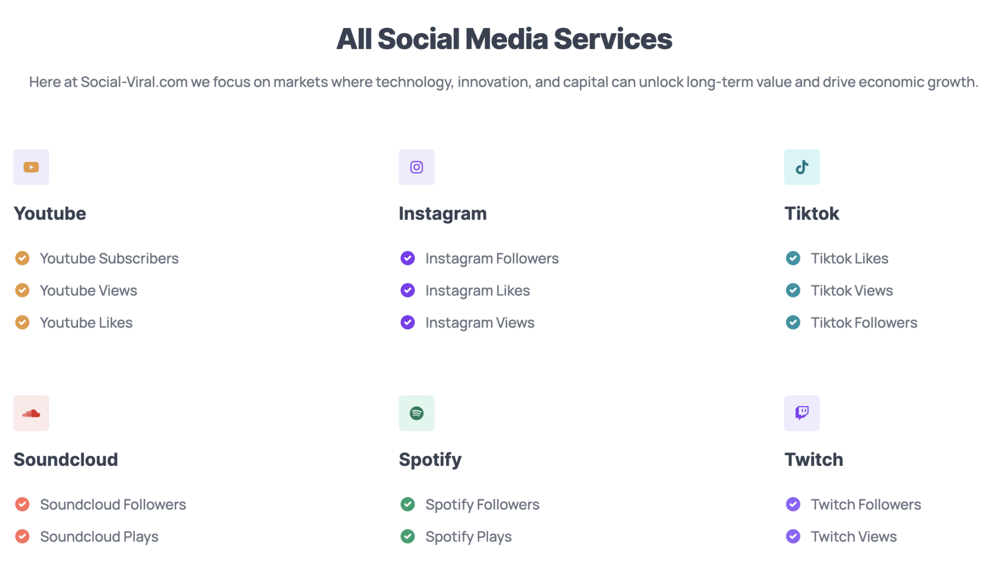The height and width of the screenshot is (584, 993).
Task: Open the All Social Media Services menu
Action: click(496, 38)
